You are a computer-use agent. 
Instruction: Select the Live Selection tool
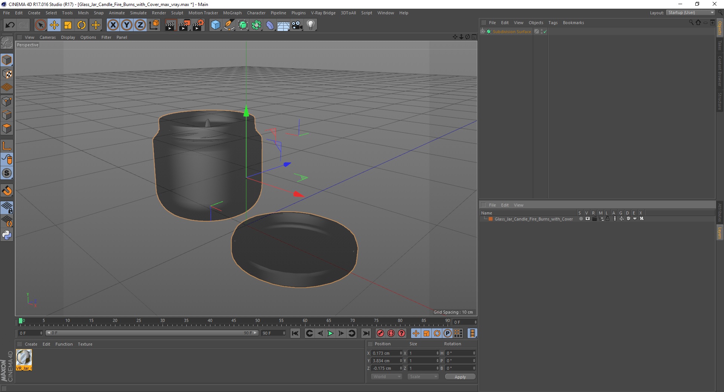pyautogui.click(x=40, y=25)
